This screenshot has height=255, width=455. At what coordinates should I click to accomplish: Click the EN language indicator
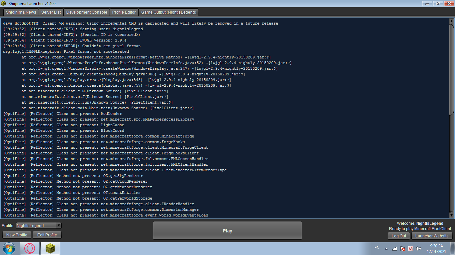pos(377,248)
